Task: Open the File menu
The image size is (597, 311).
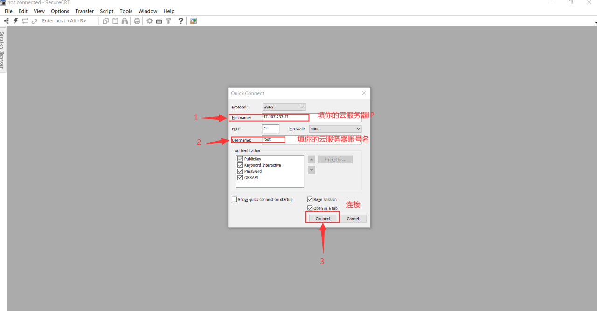Action: (8, 11)
